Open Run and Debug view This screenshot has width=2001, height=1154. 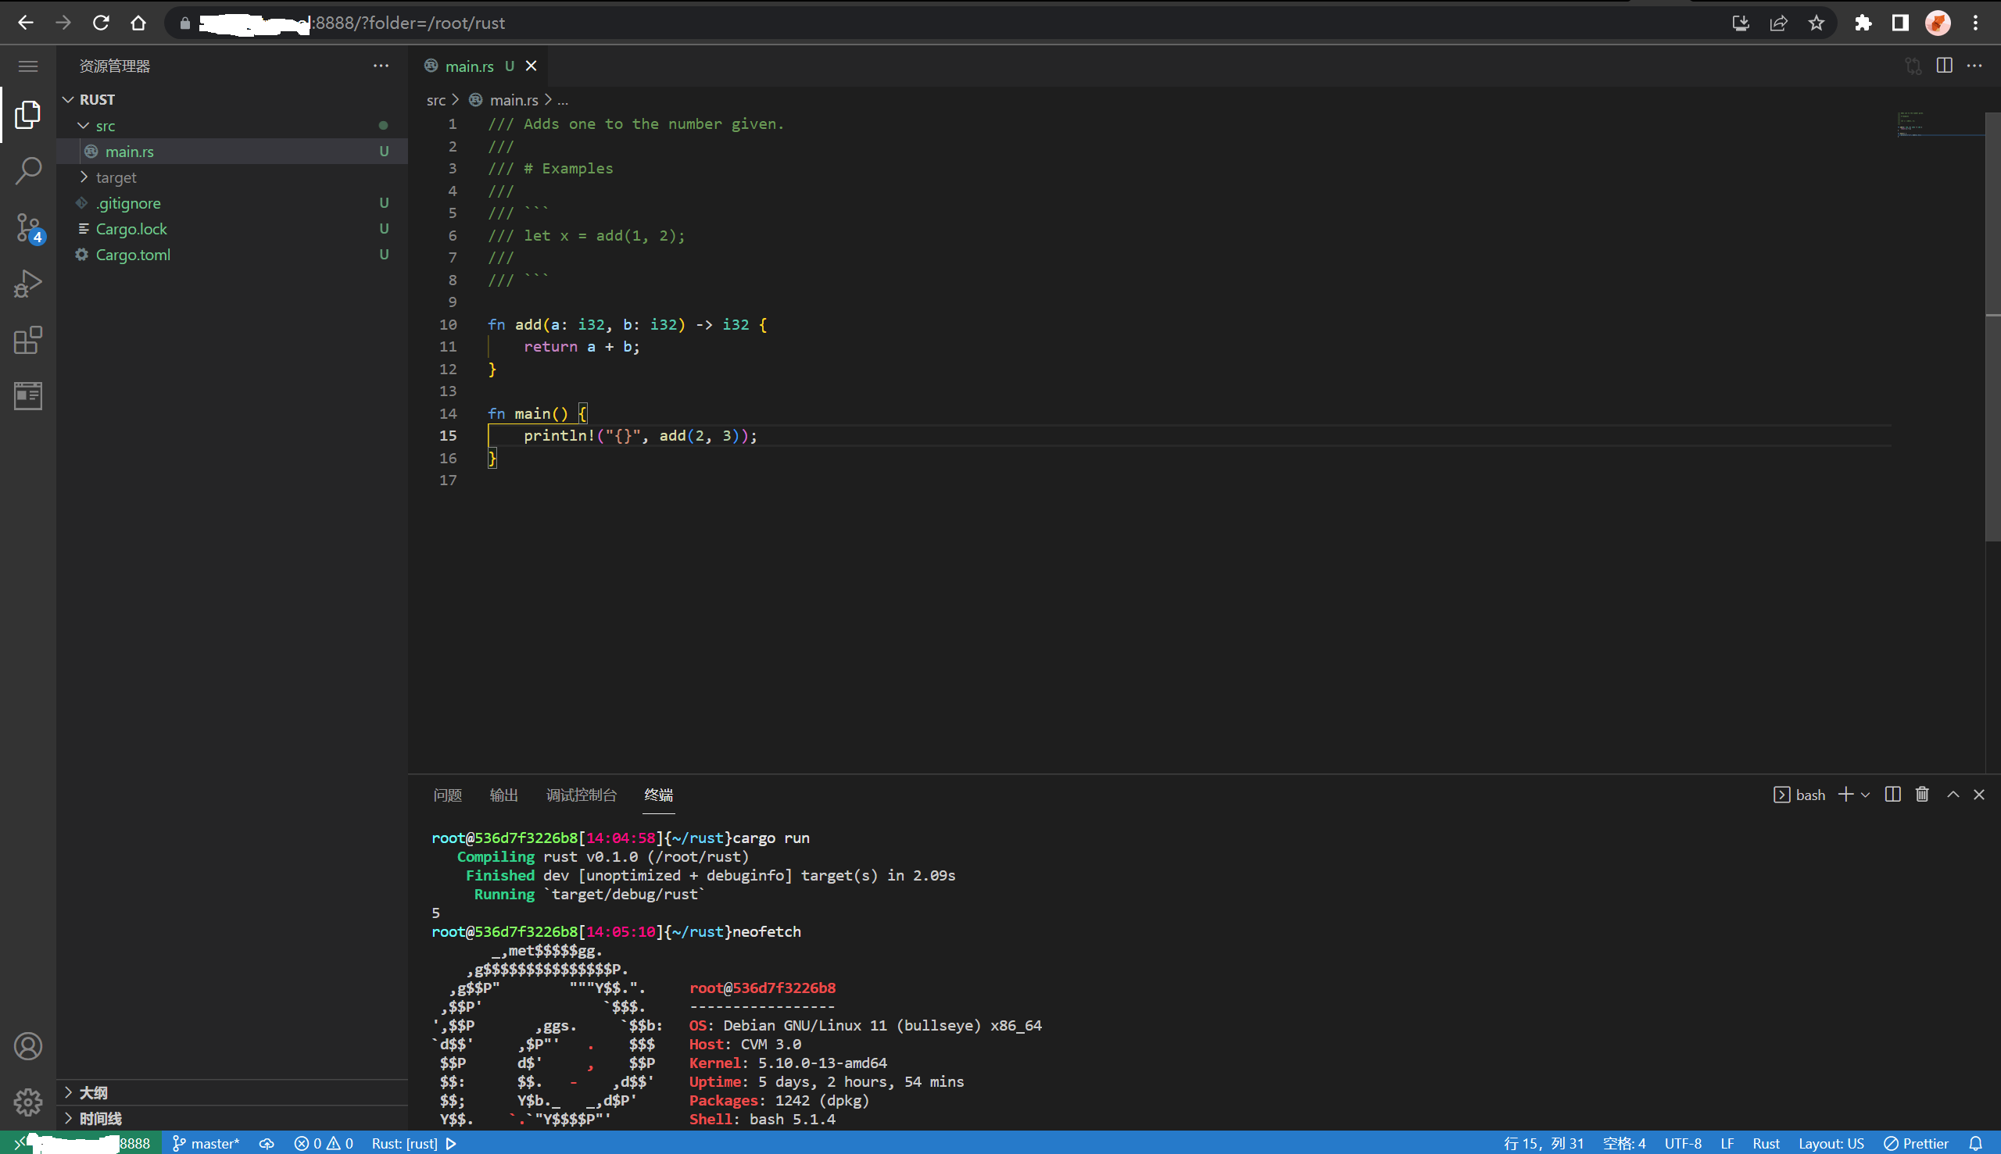click(27, 284)
